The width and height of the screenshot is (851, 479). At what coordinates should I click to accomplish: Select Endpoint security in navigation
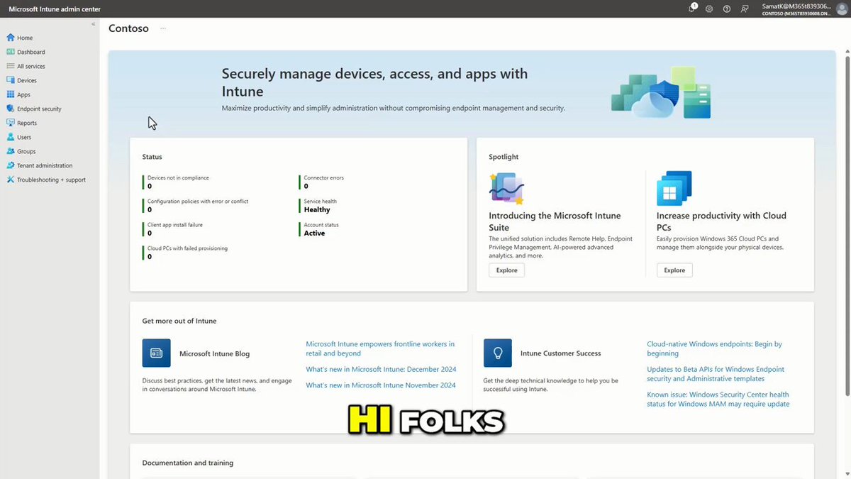(x=39, y=109)
